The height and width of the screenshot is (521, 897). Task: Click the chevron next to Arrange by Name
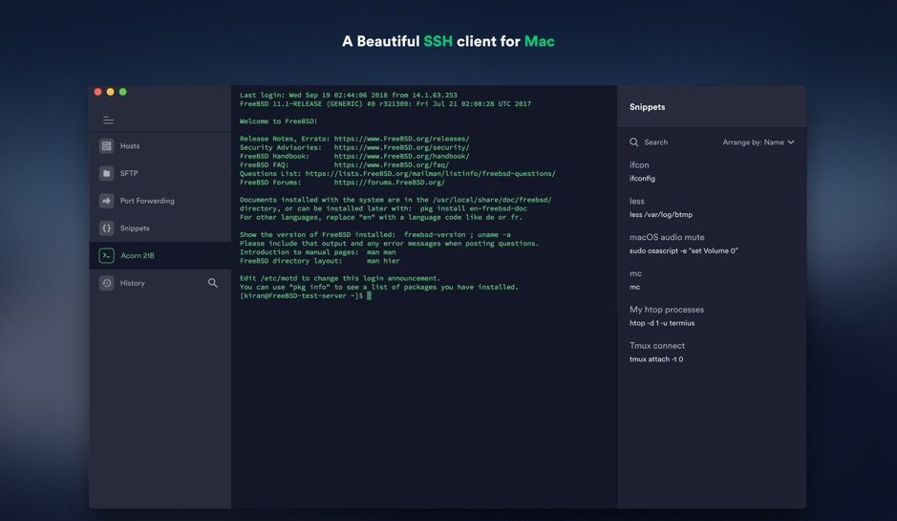point(791,142)
